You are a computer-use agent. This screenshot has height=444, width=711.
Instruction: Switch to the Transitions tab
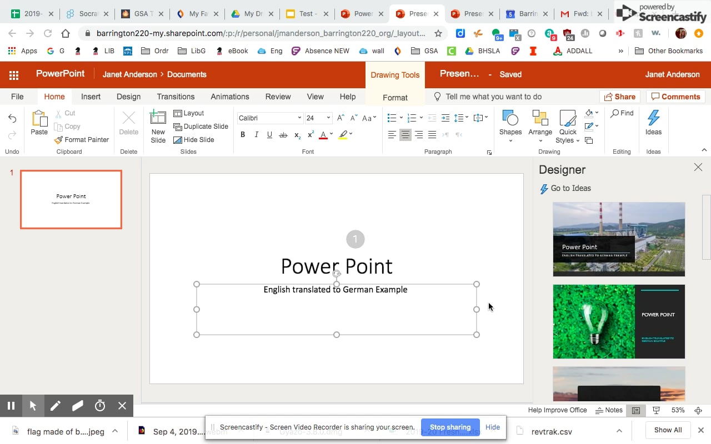click(x=176, y=97)
